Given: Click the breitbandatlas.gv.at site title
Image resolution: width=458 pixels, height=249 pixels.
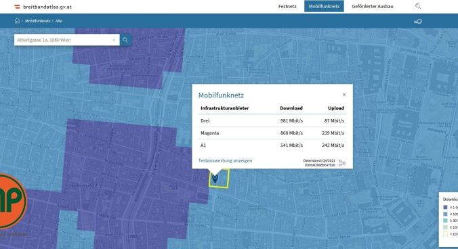Looking at the screenshot, I should (x=47, y=7).
